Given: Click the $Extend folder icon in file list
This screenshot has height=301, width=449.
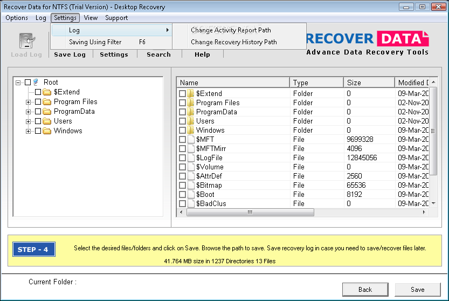Looking at the screenshot, I should pyautogui.click(x=191, y=93).
